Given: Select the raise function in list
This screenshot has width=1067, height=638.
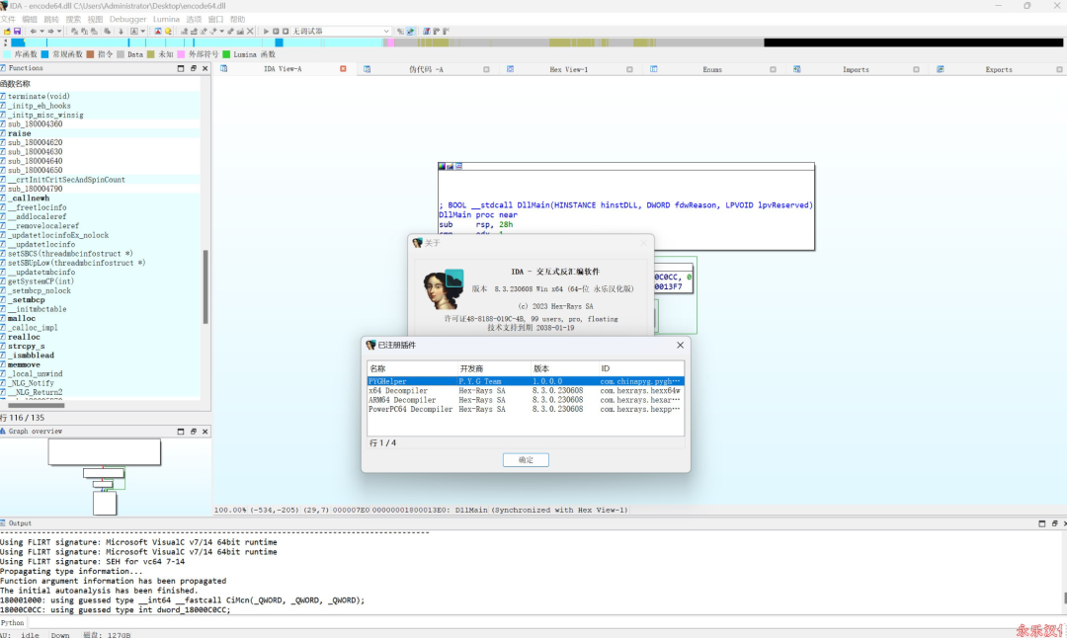Looking at the screenshot, I should (100, 133).
